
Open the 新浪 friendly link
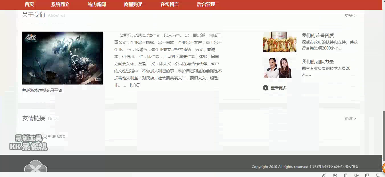click(x=52, y=136)
